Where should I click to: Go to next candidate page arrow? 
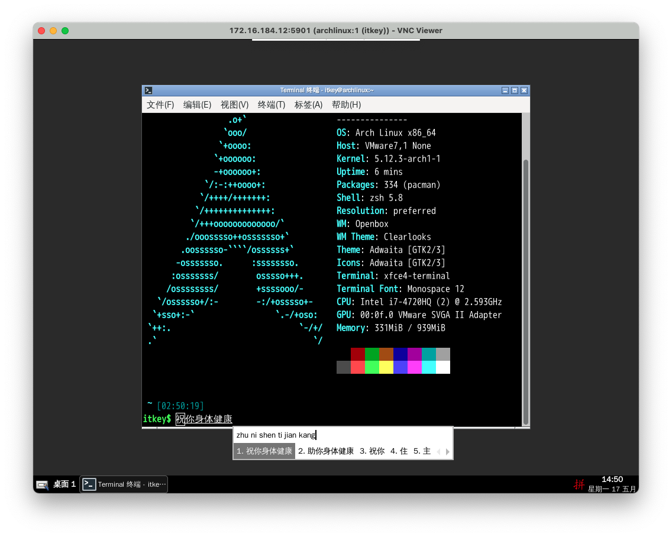(x=447, y=452)
